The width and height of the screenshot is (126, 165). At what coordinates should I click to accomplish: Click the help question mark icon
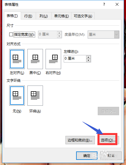104,4
